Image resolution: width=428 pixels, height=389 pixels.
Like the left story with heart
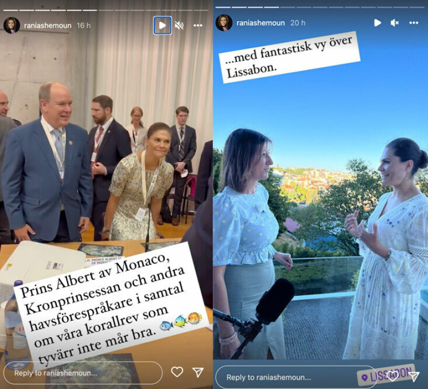(x=177, y=372)
